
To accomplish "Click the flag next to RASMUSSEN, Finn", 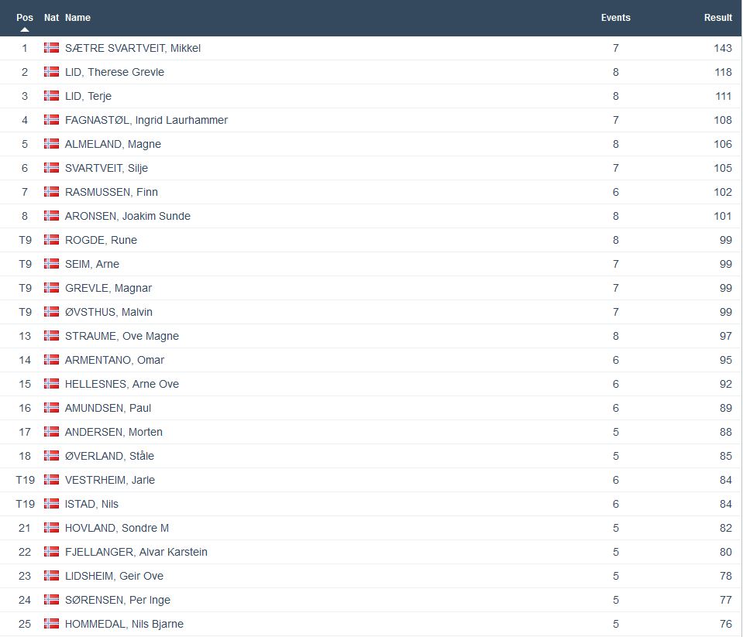I will (x=51, y=192).
